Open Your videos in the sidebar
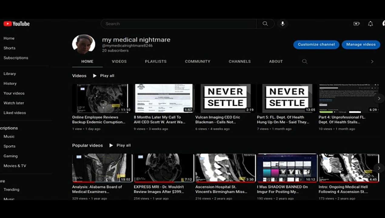The width and height of the screenshot is (385, 218). tap(14, 93)
